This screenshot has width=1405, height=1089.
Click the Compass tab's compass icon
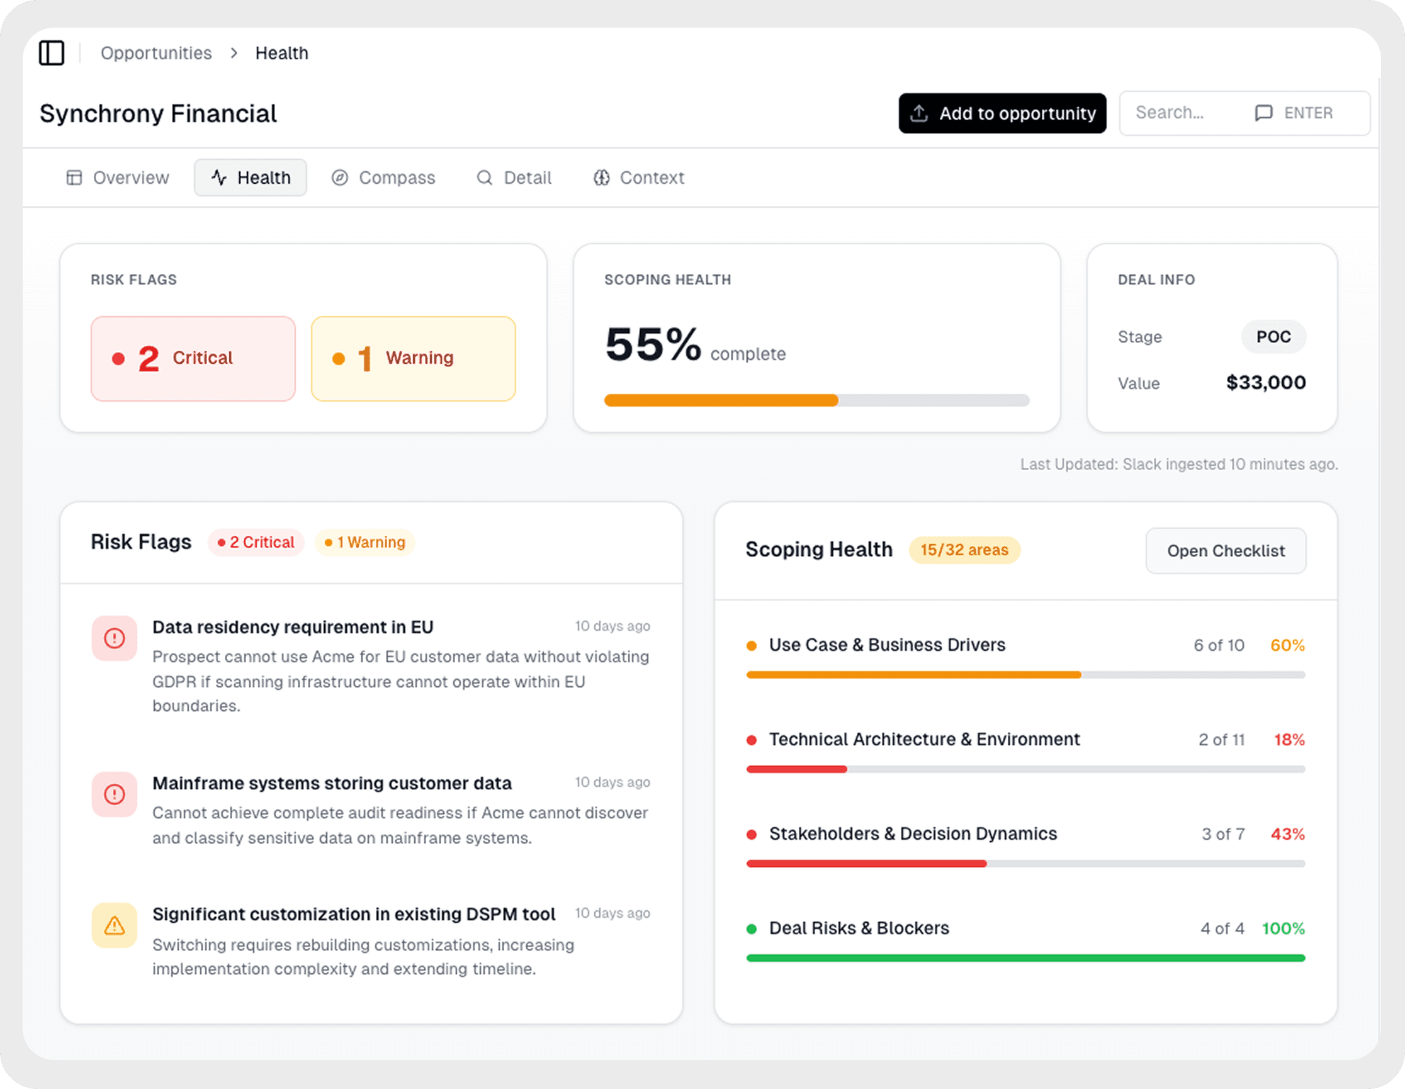[x=340, y=178]
